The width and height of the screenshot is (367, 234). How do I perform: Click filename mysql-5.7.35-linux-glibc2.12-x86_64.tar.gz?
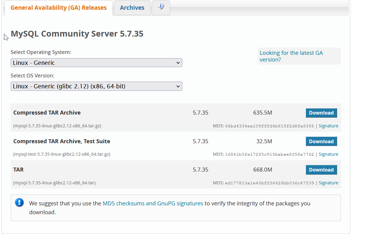[57, 126]
